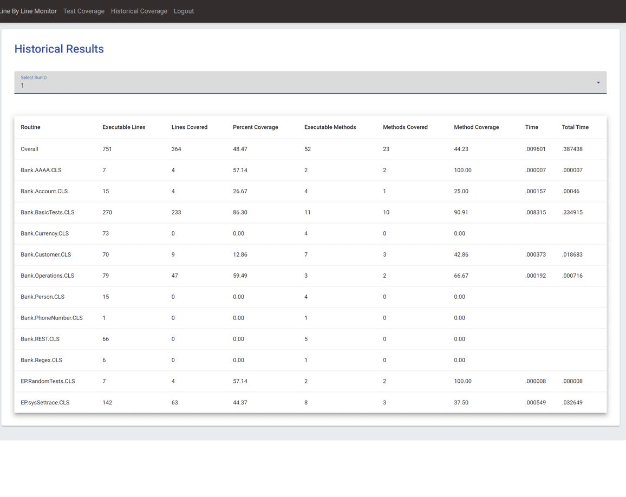Open the Select RunID dropdown arrow
The height and width of the screenshot is (497, 626).
(598, 83)
